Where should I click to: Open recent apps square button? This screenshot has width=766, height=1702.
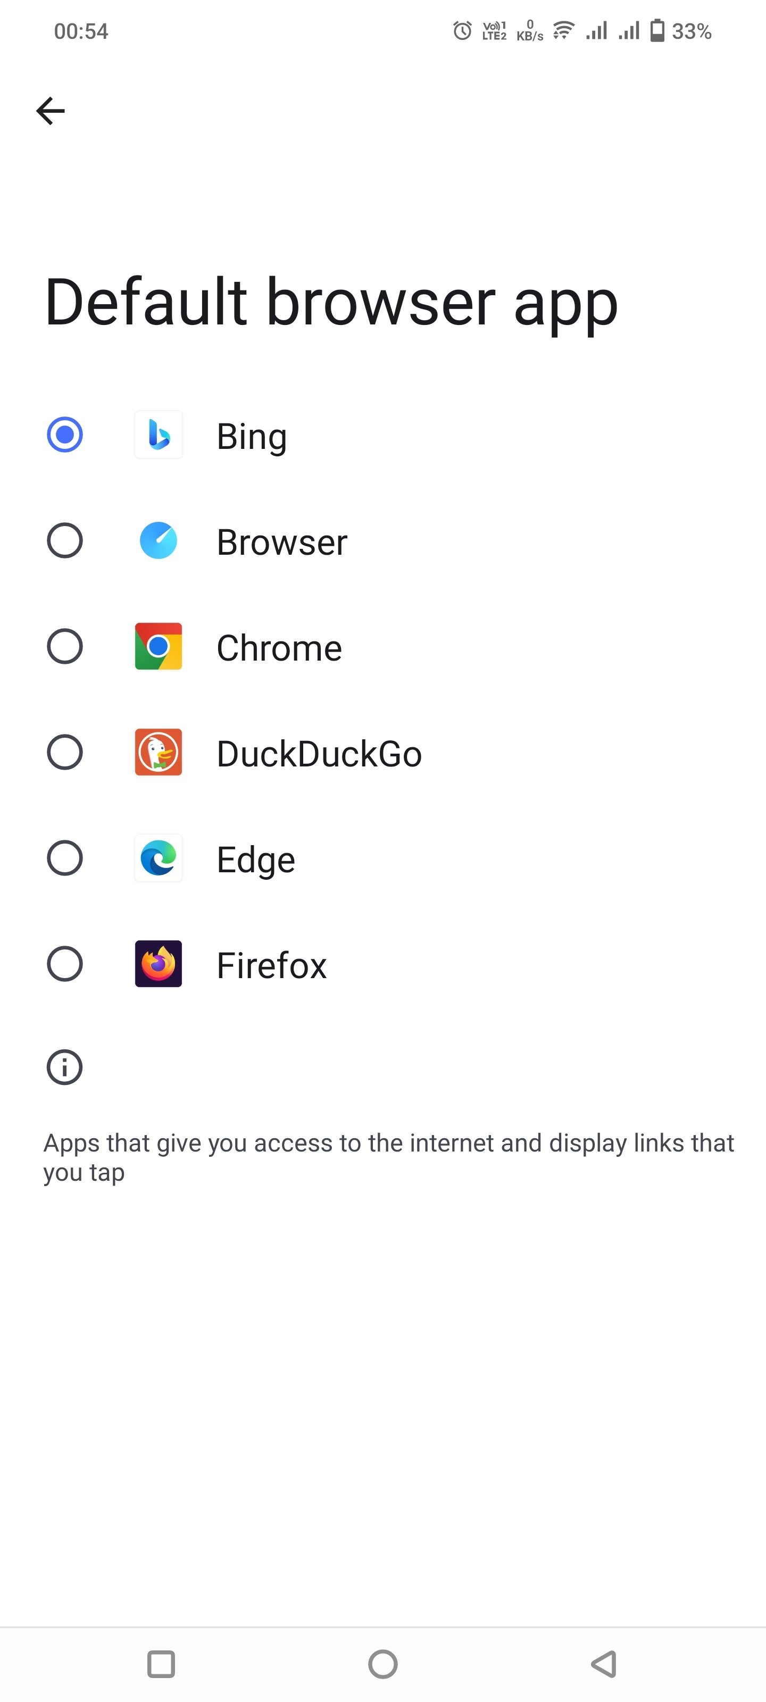click(161, 1664)
